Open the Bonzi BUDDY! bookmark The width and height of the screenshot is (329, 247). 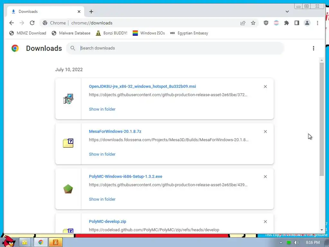coord(111,33)
